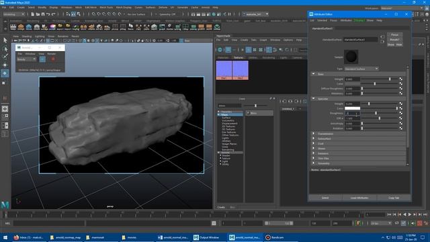This screenshot has width=430, height=242.
Task: Click the Show button under Presets
Action: tap(391, 44)
